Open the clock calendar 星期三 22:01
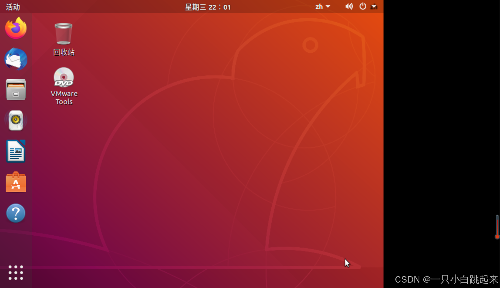The image size is (500, 288). (x=208, y=7)
